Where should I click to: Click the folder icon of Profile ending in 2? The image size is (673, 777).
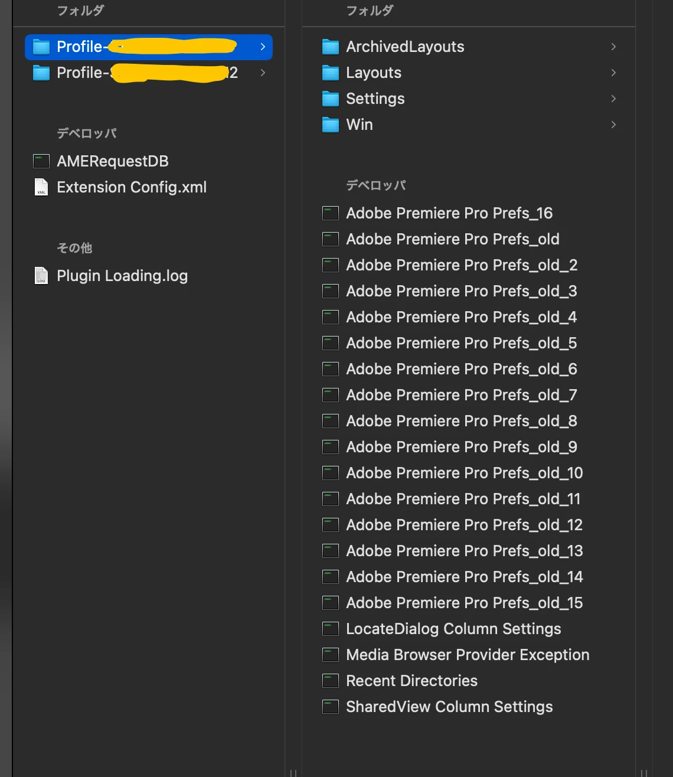point(41,73)
